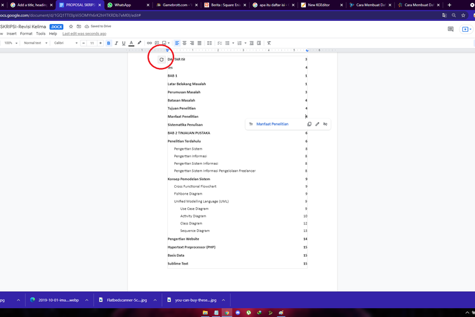Toggle italic formatting
Image resolution: width=475 pixels, height=317 pixels.
coord(116,43)
